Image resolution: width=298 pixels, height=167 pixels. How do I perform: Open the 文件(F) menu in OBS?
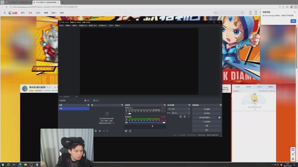pos(61,26)
